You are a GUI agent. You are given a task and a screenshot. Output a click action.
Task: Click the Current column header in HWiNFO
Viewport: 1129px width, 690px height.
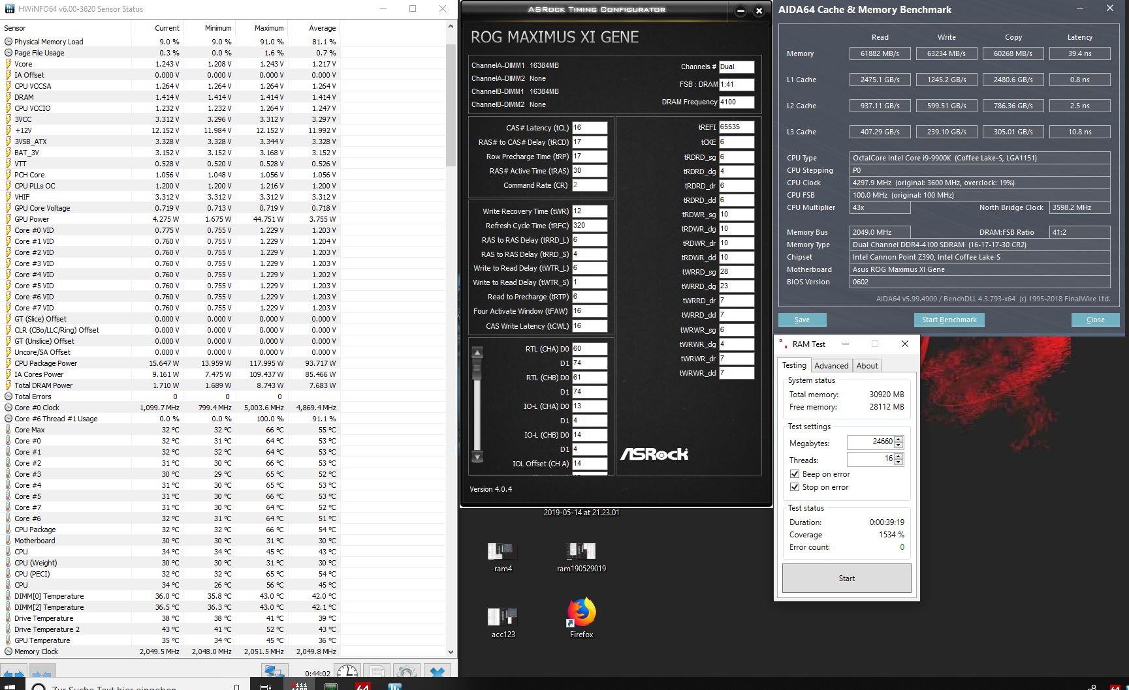(x=157, y=28)
